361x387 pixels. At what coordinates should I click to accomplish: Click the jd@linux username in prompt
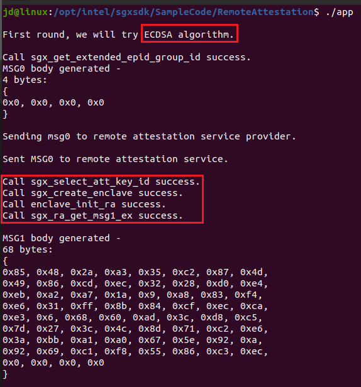click(25, 12)
